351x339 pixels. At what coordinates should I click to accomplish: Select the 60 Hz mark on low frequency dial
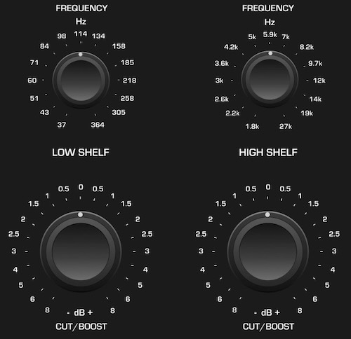(32, 81)
